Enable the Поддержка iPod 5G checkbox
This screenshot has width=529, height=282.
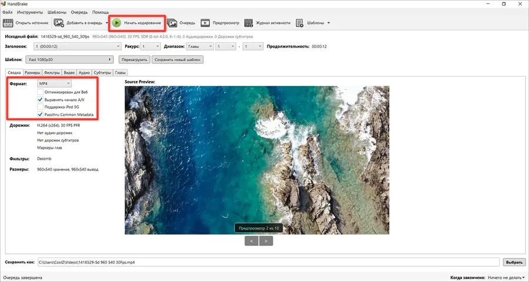(40, 107)
